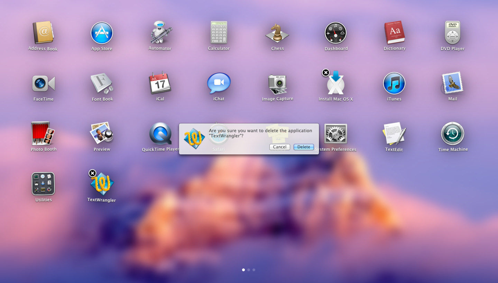The width and height of the screenshot is (498, 283).
Task: Open the Address Book app
Action: [43, 33]
